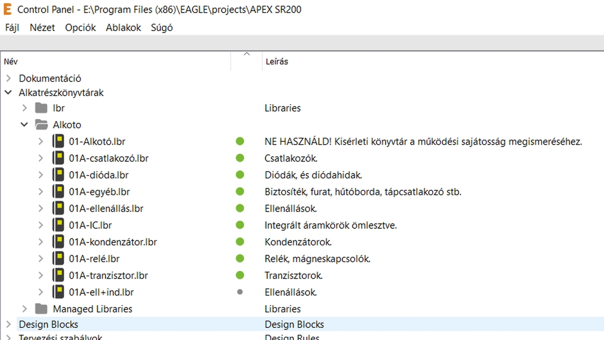Select the 01A-kondenzátor.lbr file name

113,242
